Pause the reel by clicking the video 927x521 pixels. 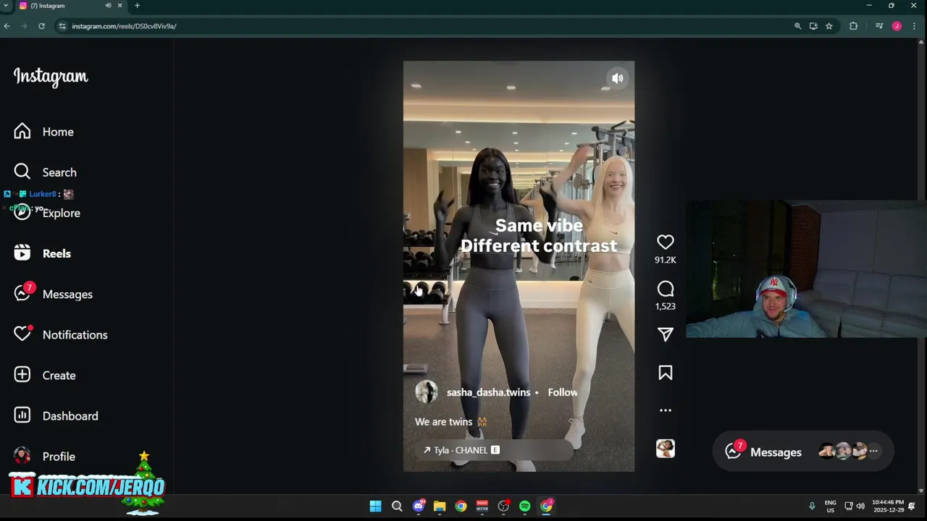tap(519, 266)
